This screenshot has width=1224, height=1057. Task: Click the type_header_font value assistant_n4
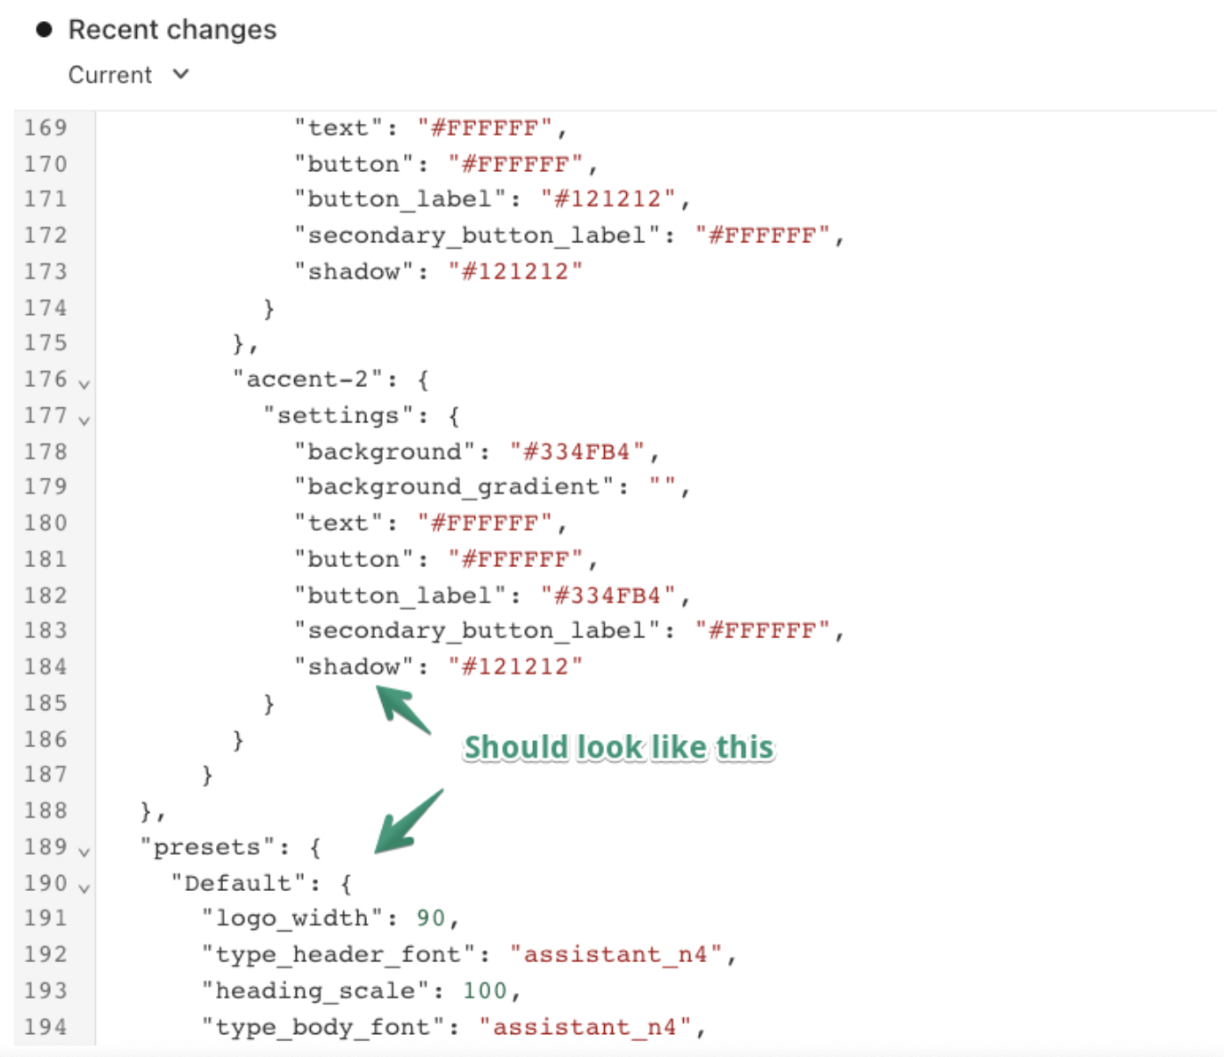623,954
